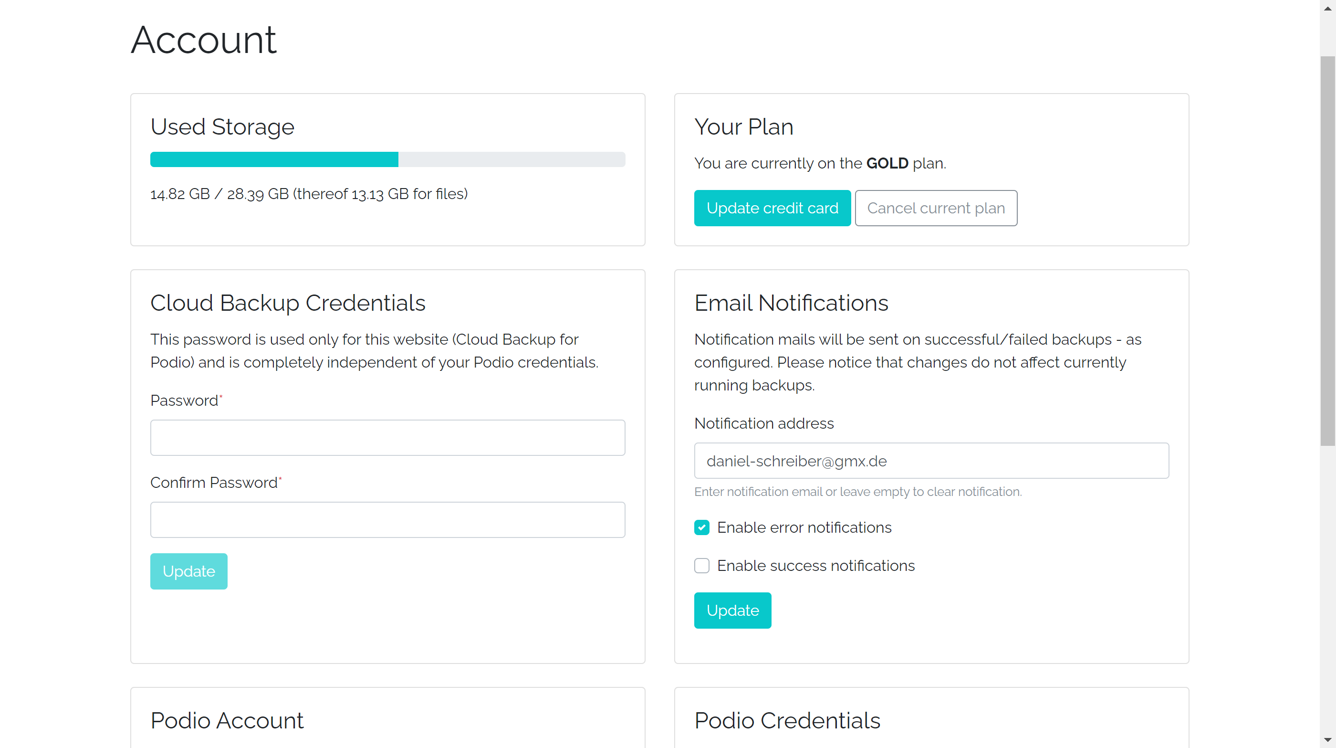Disable the error notifications checkbox
Screen dimensions: 1336x748
(x=702, y=527)
